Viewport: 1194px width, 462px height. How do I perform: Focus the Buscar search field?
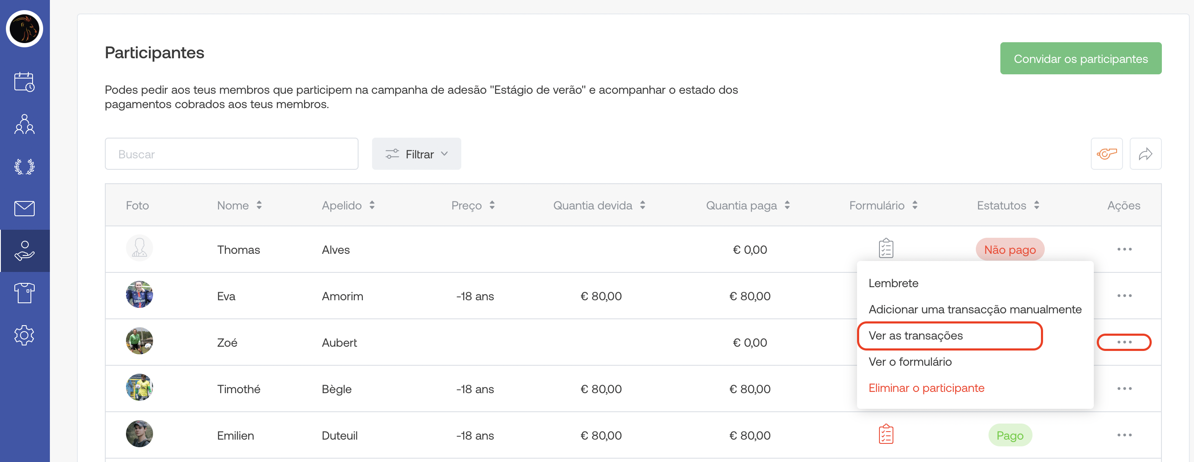coord(231,154)
